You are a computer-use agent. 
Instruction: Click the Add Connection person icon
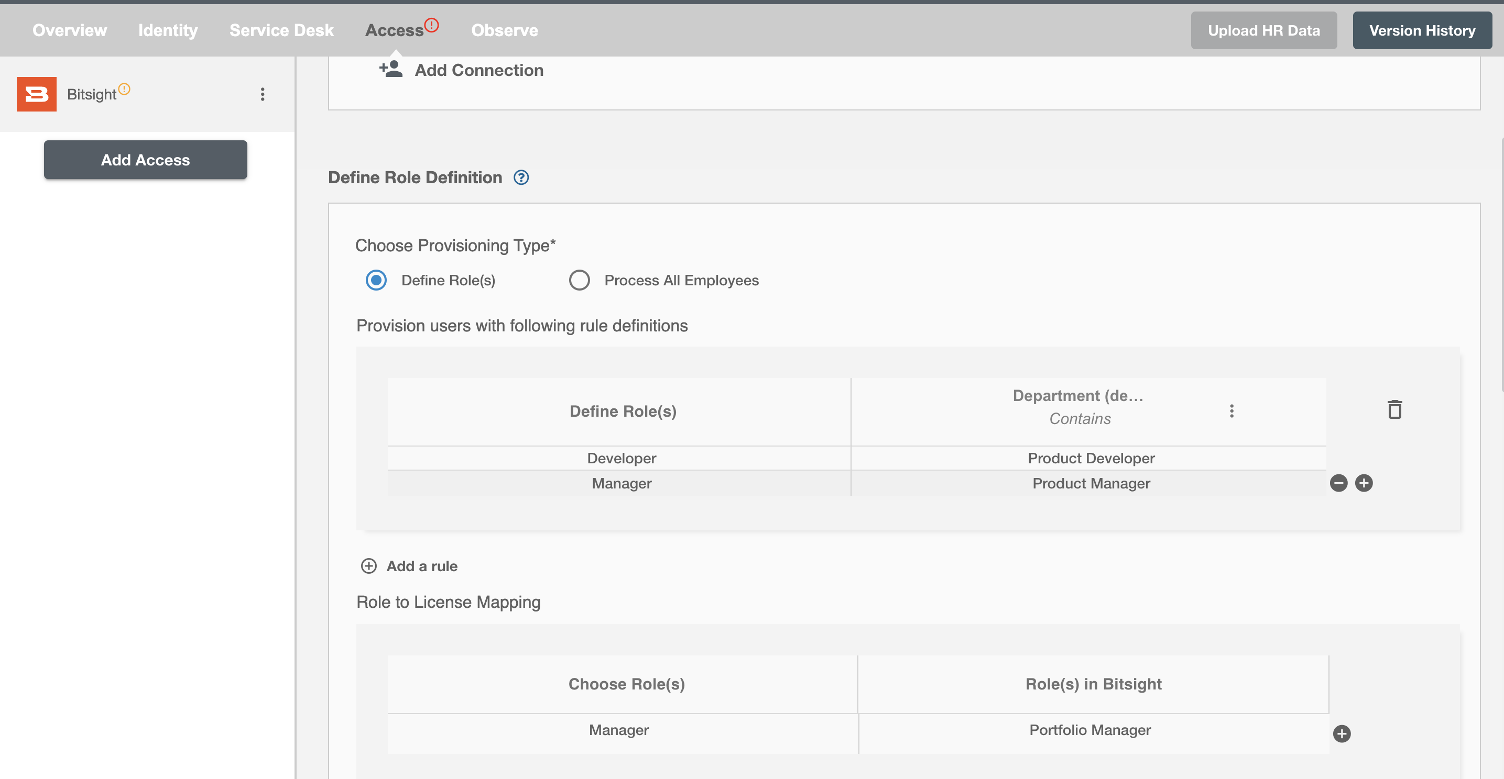(x=390, y=69)
